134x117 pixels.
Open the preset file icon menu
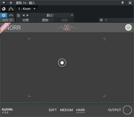[18, 15]
